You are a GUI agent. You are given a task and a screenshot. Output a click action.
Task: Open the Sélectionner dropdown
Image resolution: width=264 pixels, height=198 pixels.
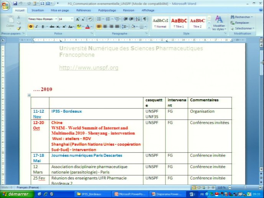click(243, 28)
